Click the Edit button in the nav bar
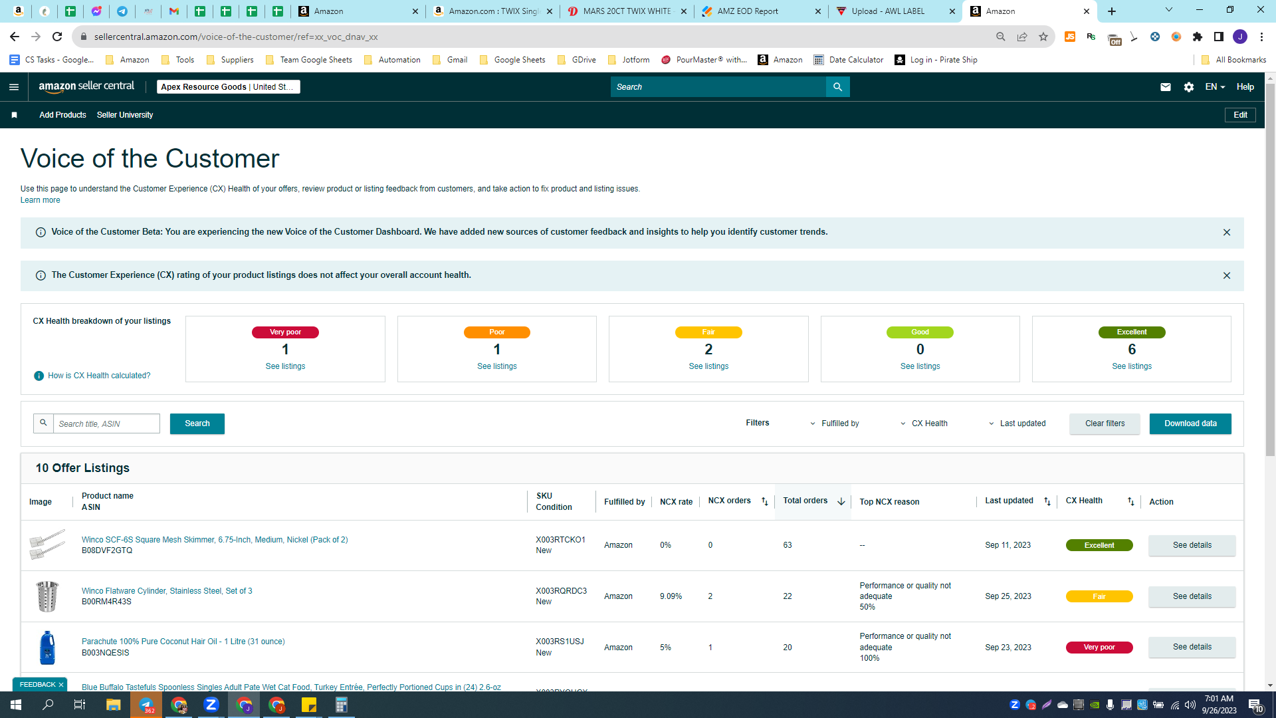Image resolution: width=1276 pixels, height=718 pixels. coord(1240,115)
